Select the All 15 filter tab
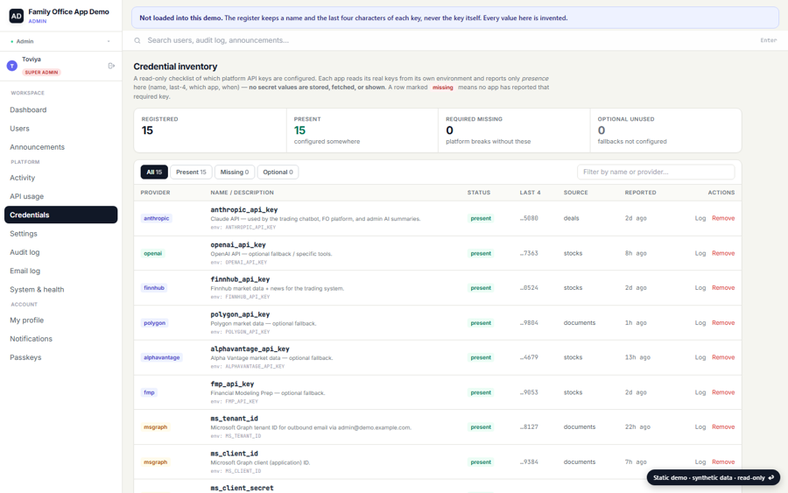 154,172
